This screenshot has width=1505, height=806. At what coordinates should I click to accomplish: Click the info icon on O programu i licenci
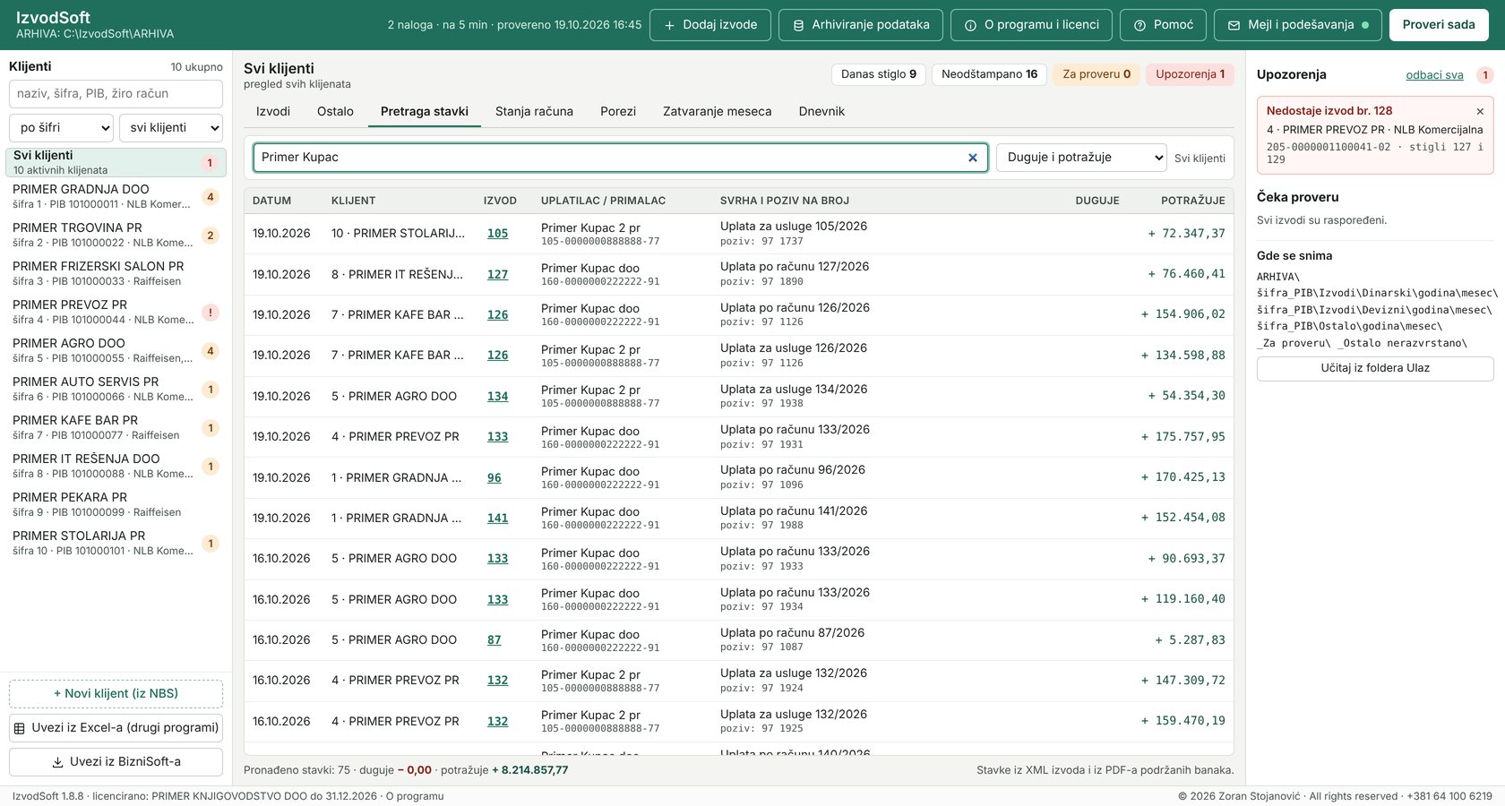pyautogui.click(x=970, y=25)
